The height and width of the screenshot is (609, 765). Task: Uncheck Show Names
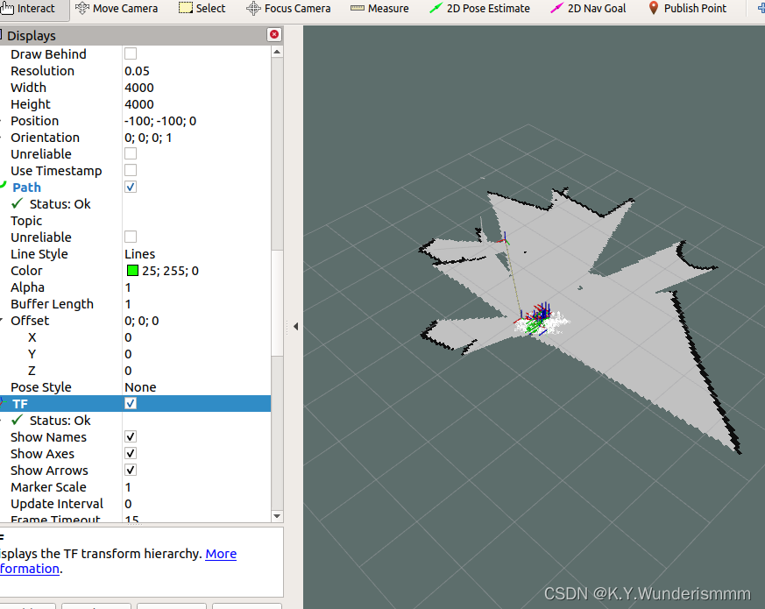(x=131, y=436)
